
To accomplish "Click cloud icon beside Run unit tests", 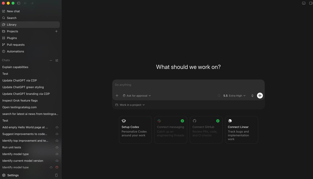I will [x=57, y=148].
